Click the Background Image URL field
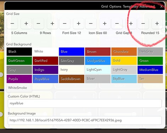The height and width of the screenshot is (133, 167). coord(85,120)
